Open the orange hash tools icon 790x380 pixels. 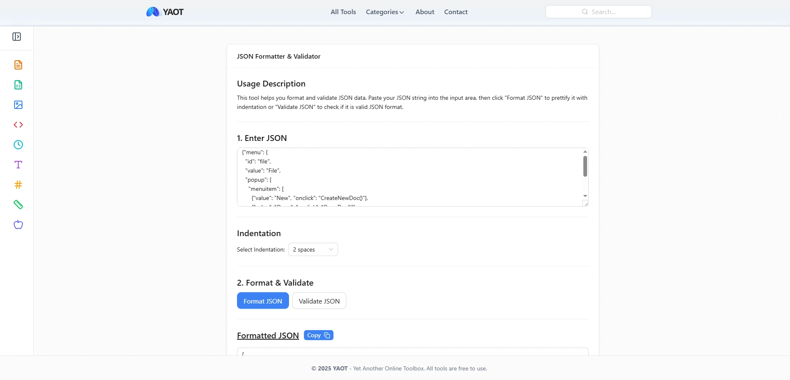pyautogui.click(x=18, y=185)
